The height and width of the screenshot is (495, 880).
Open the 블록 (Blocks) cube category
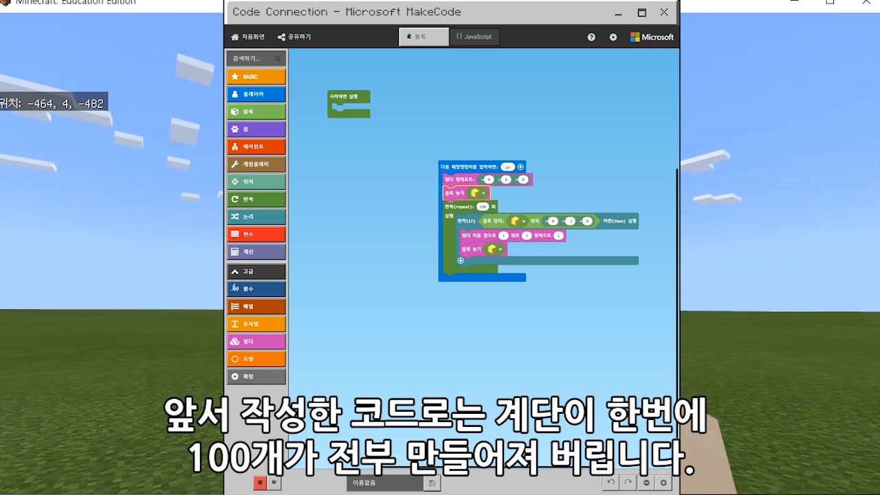pos(256,111)
